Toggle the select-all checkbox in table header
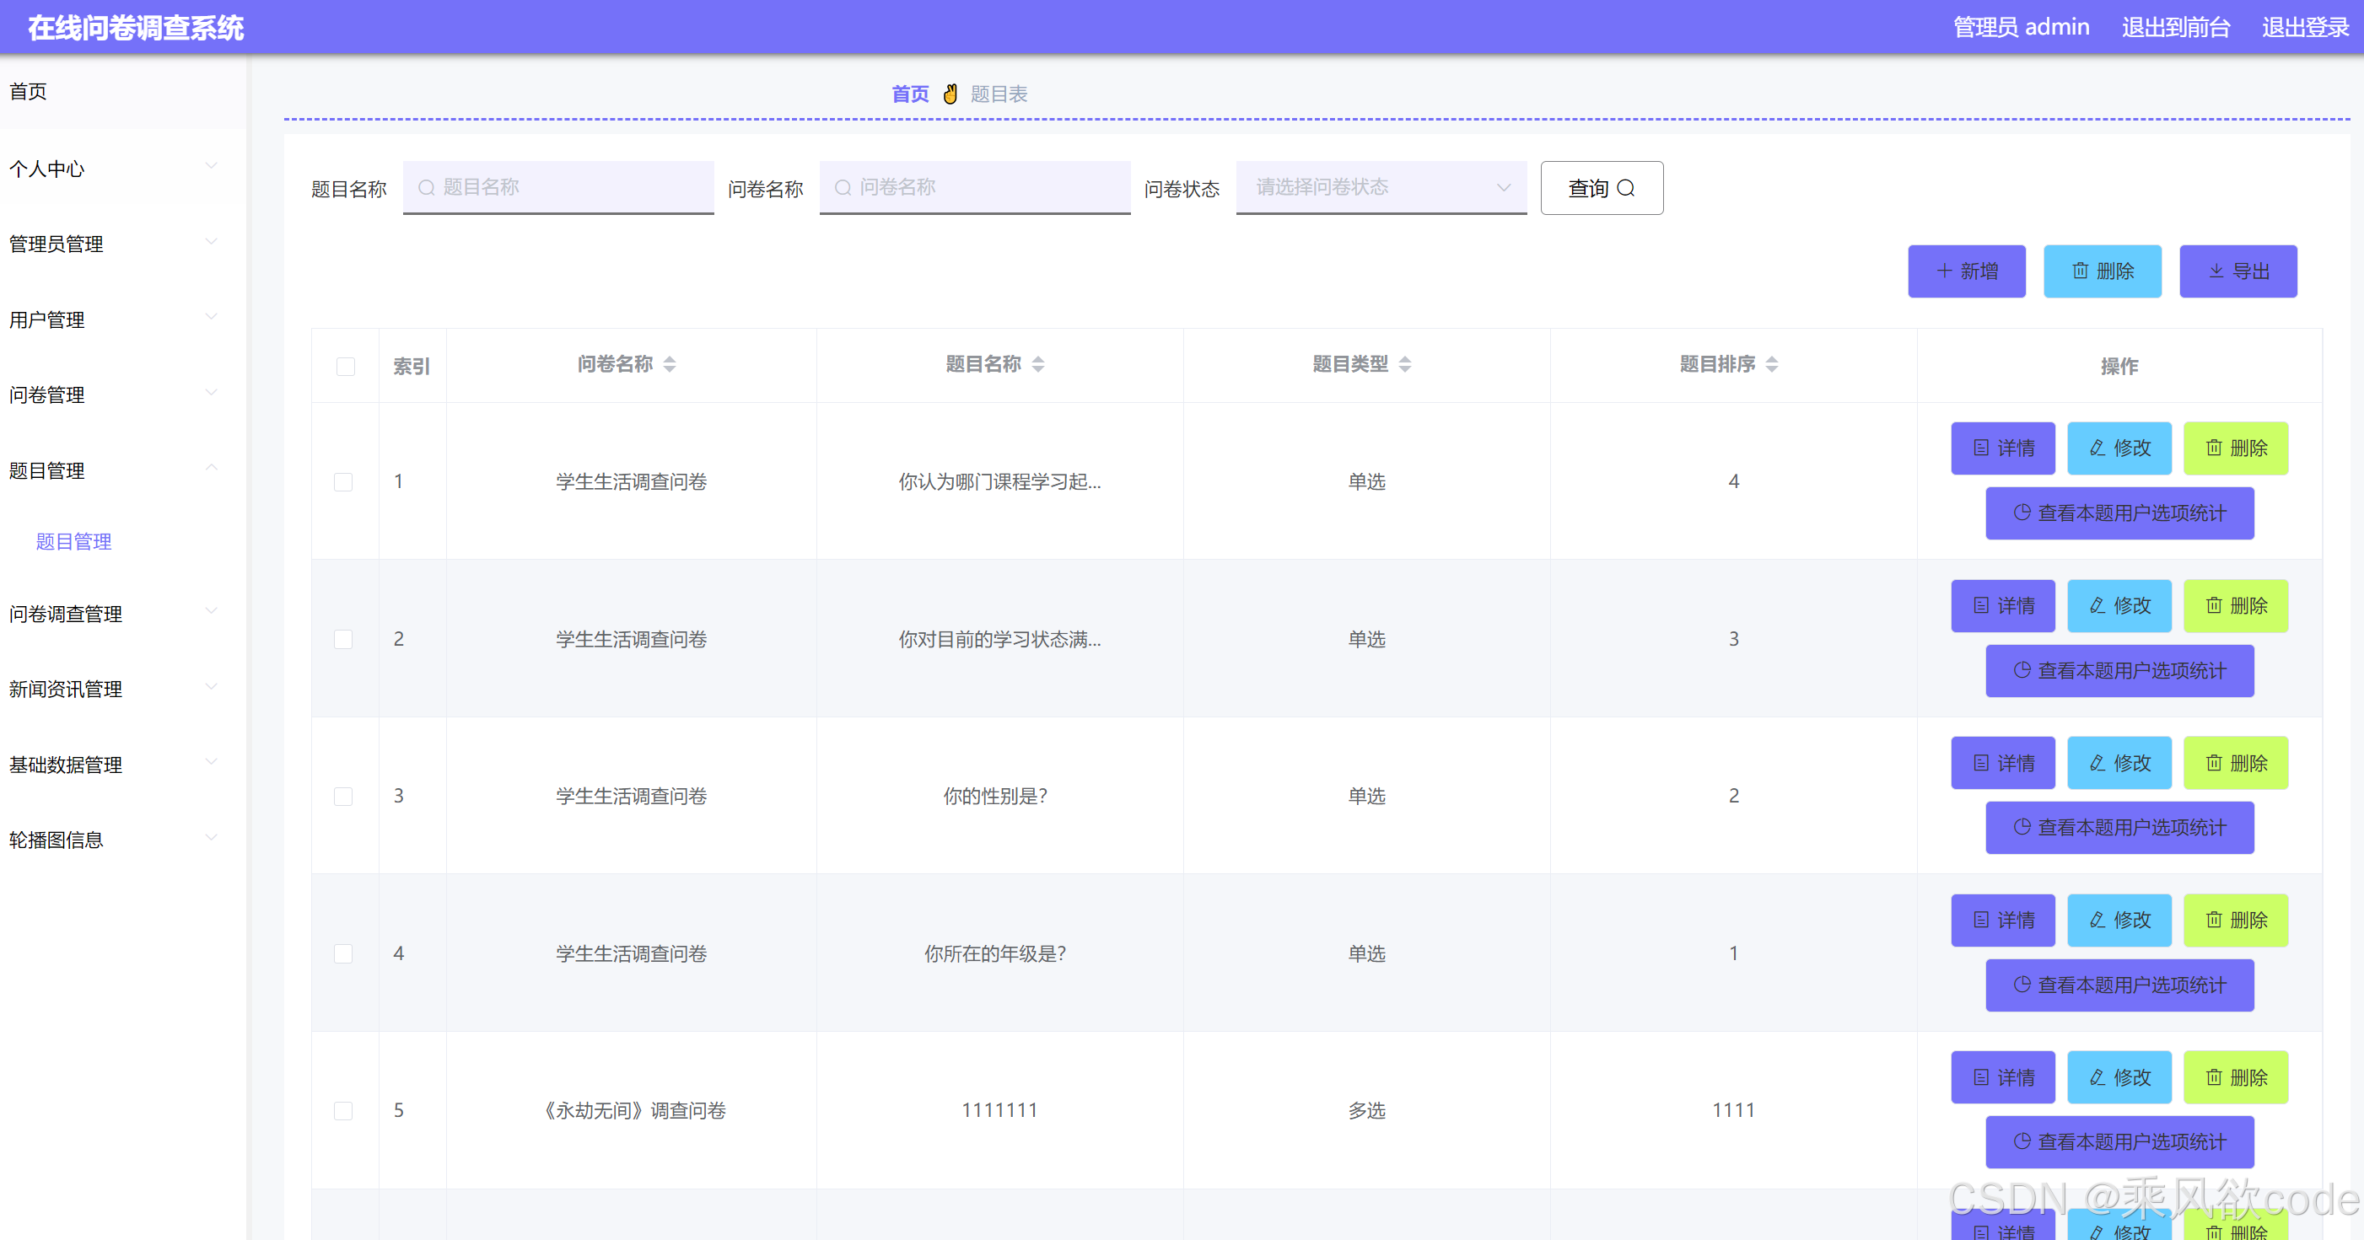This screenshot has height=1240, width=2364. click(345, 367)
